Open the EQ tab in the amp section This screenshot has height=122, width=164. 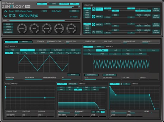pos(126,84)
